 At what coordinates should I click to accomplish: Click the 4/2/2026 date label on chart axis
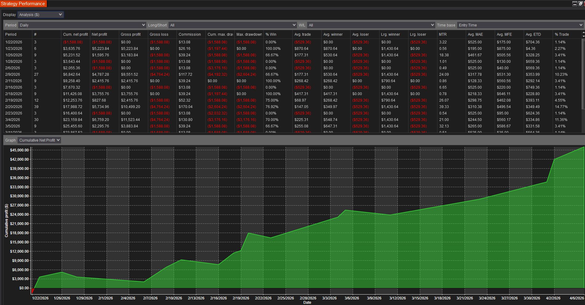(x=553, y=298)
